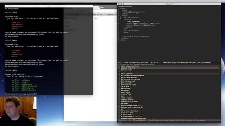Click the webcam video thumbnail
The image size is (225, 126).
18,111
